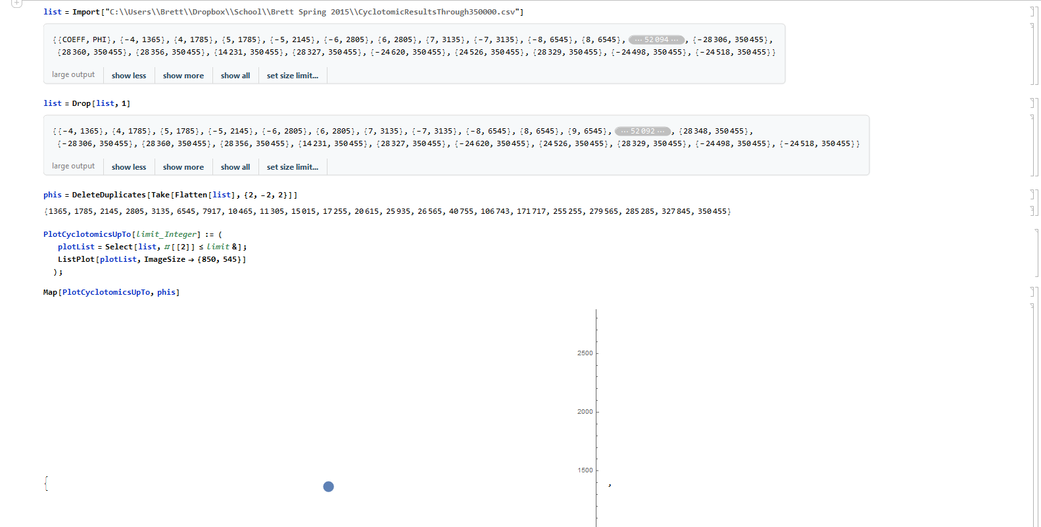Select the Map input cell bracket
The width and height of the screenshot is (1041, 527).
(1032, 292)
